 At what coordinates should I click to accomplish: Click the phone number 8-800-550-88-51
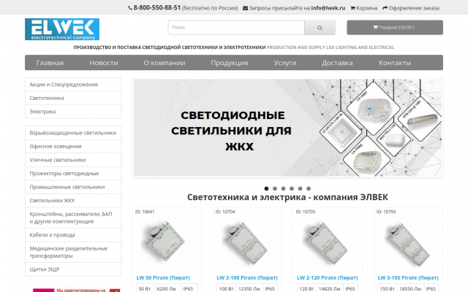[157, 8]
